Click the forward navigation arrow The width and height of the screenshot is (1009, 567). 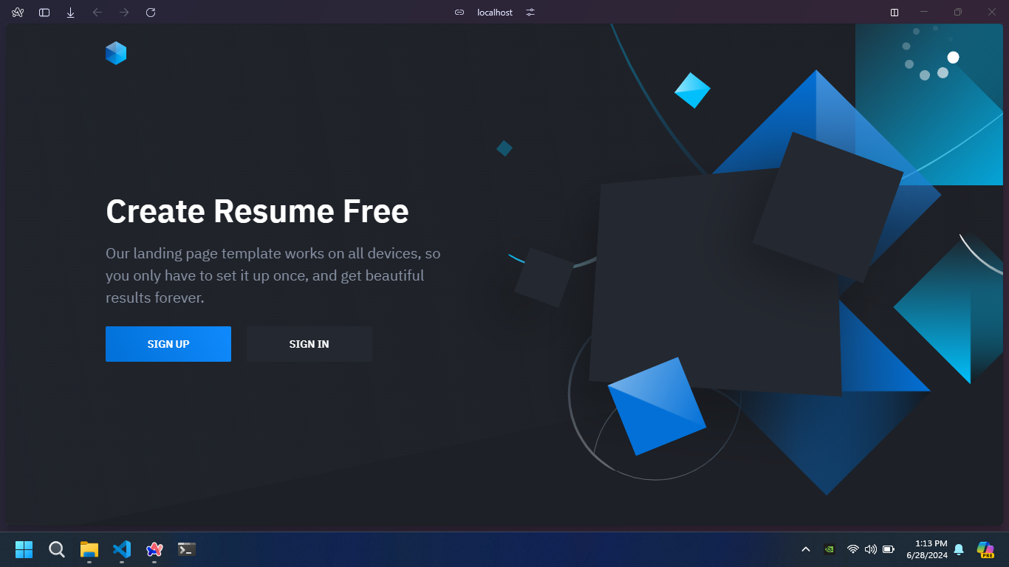click(124, 13)
